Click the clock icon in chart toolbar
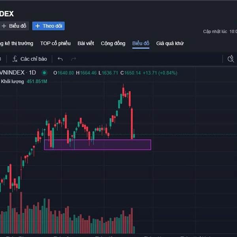The image size is (237, 237). pyautogui.click(x=231, y=59)
